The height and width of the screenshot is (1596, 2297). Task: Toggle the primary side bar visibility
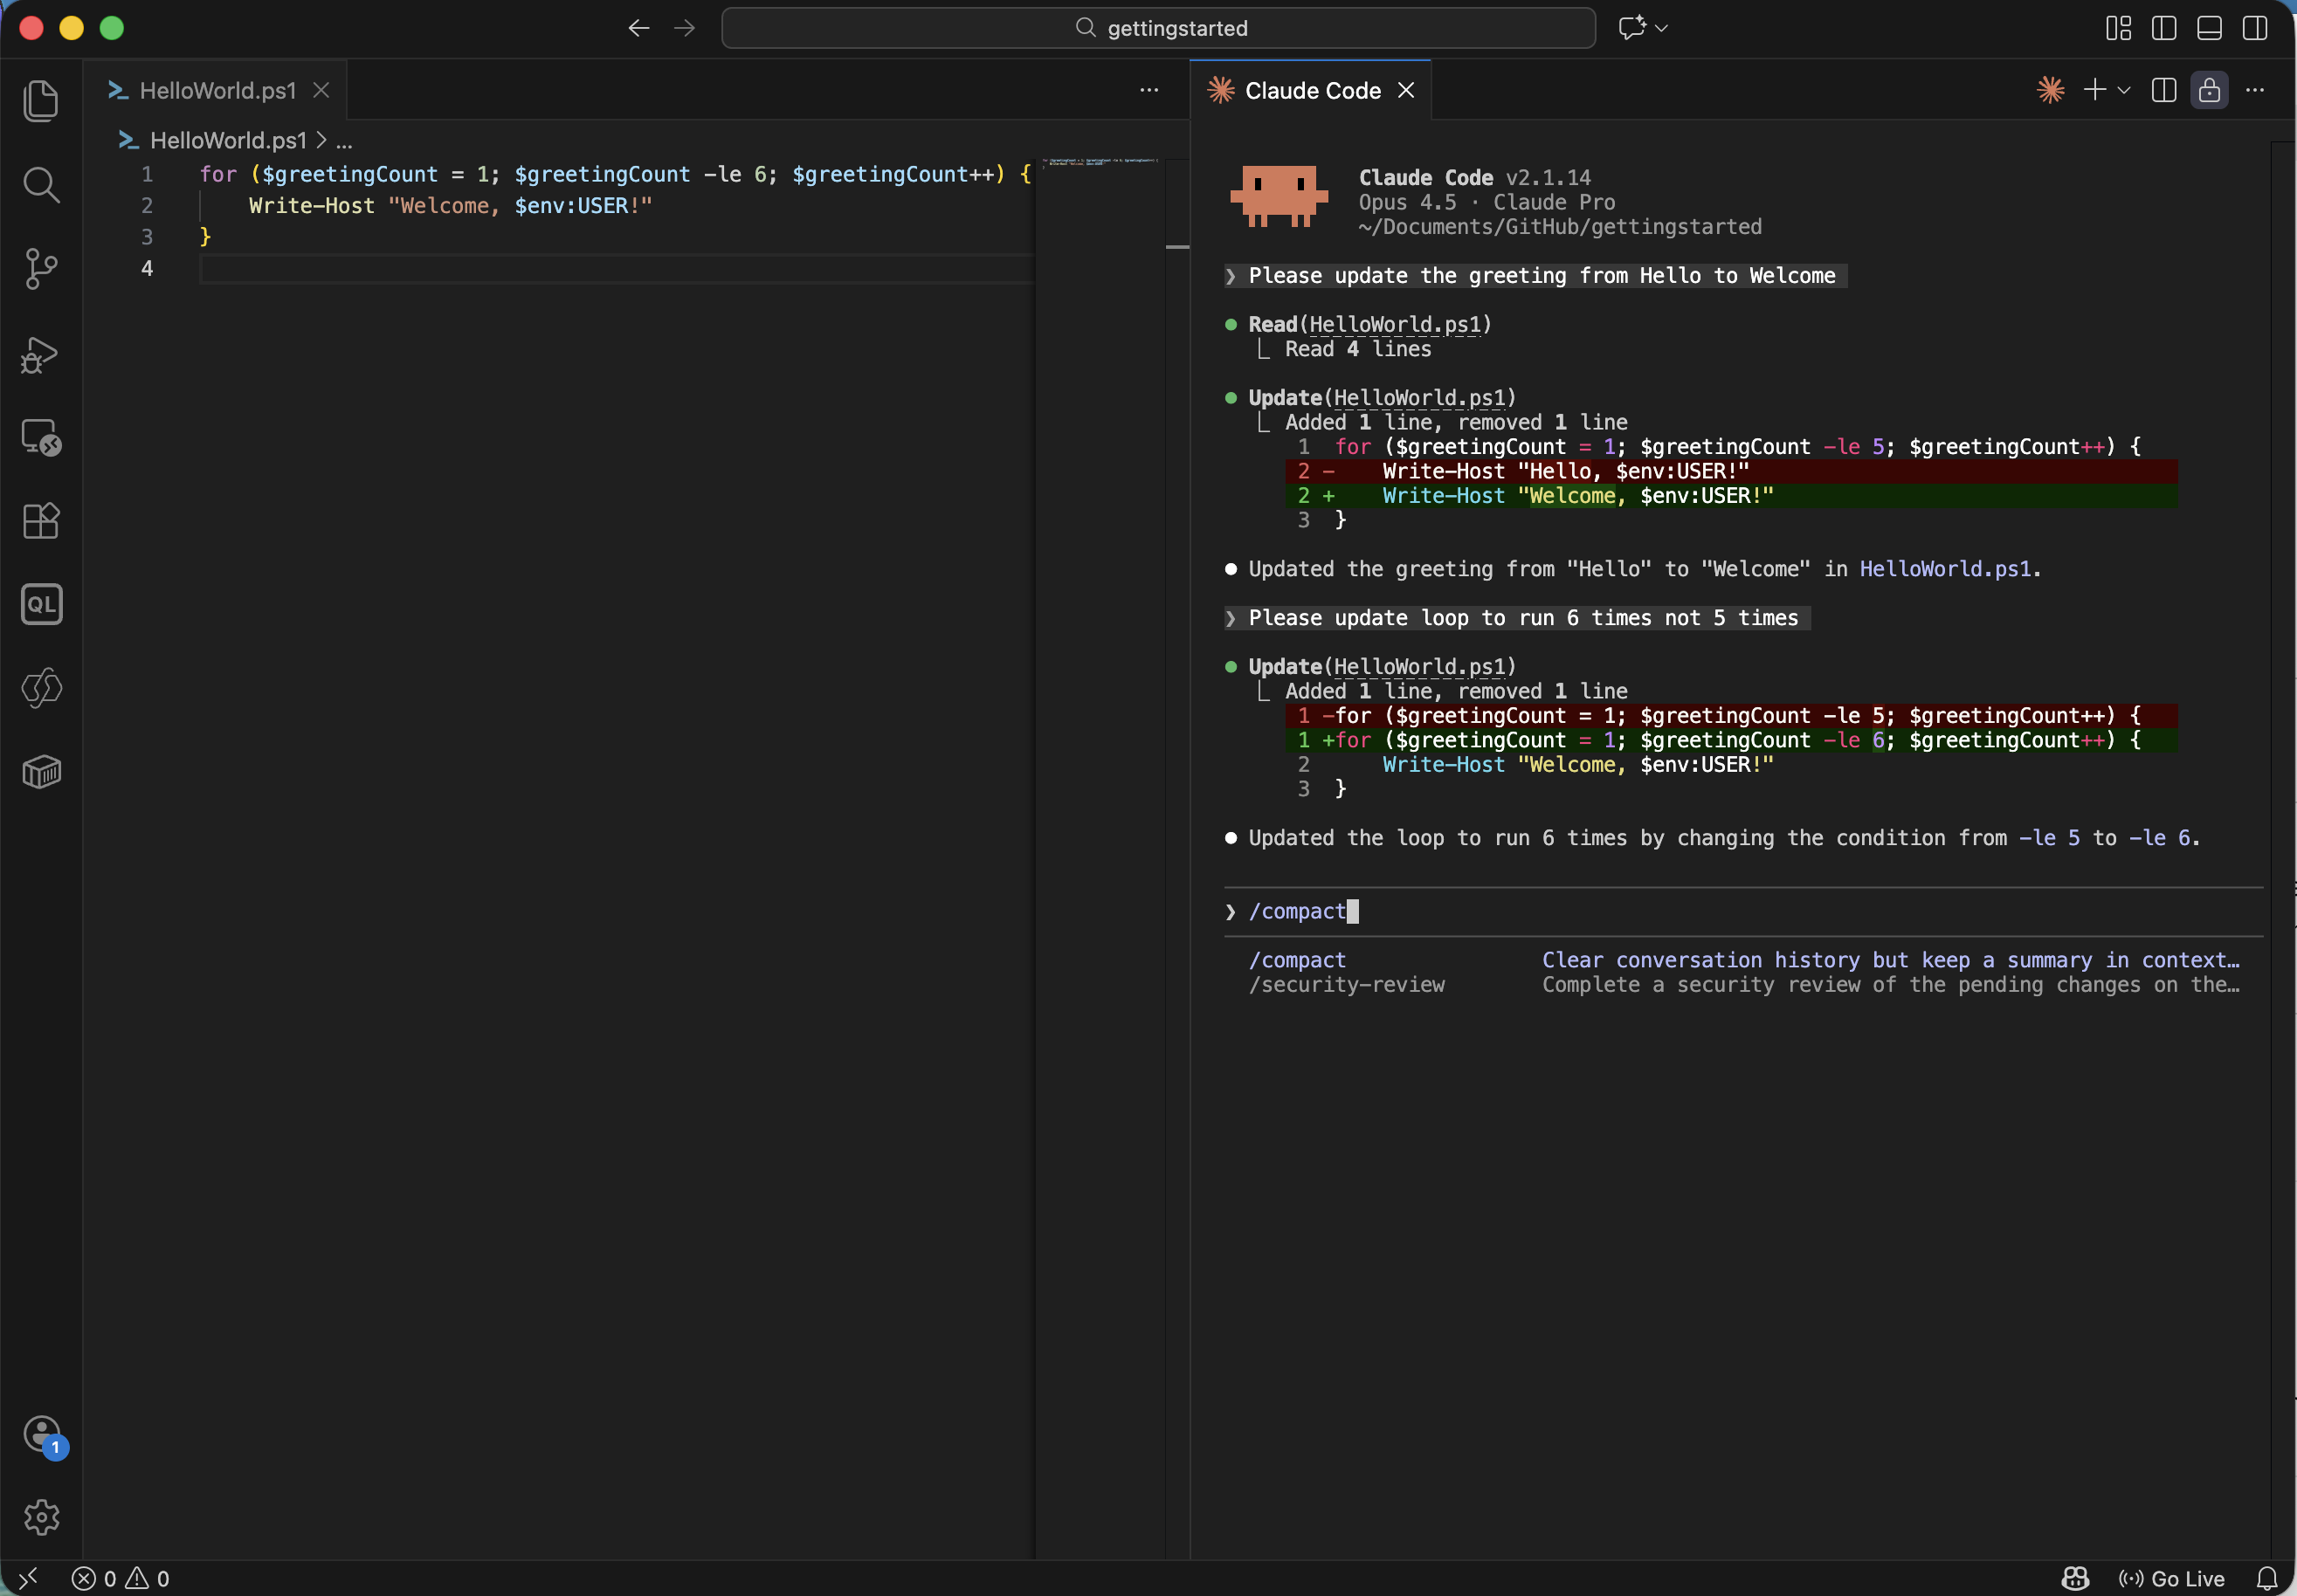pos(2164,28)
